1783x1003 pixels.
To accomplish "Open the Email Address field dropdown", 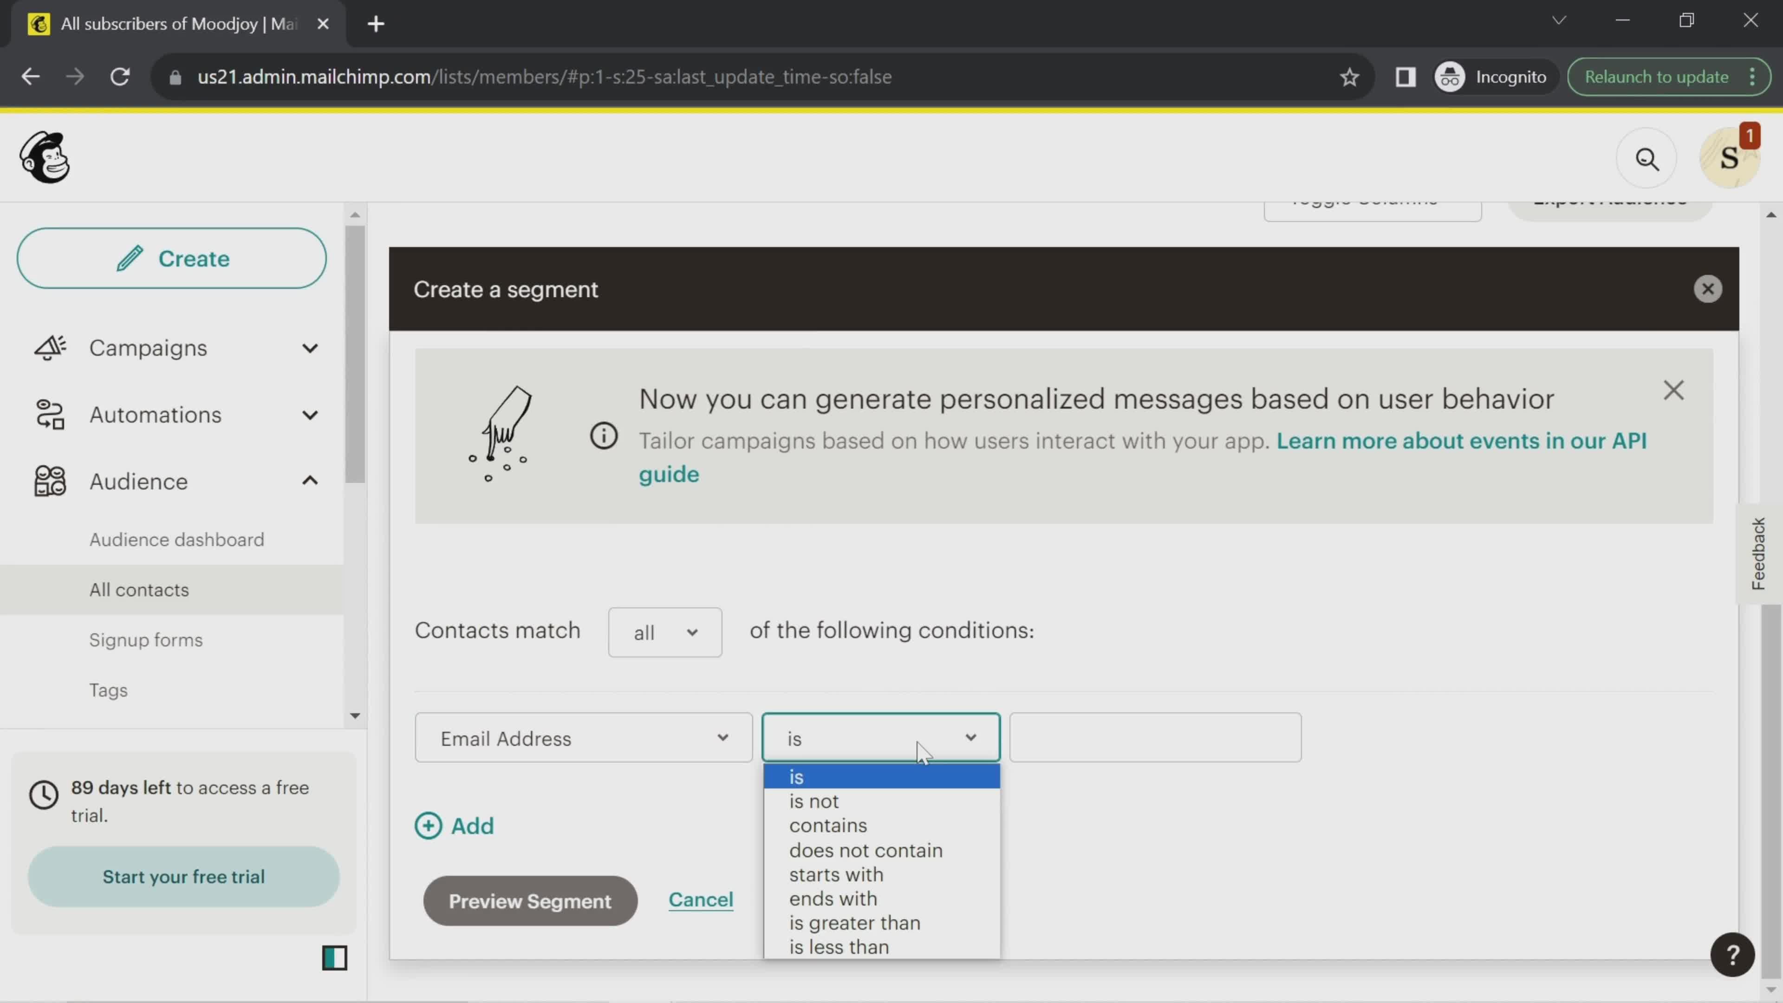I will [x=583, y=737].
